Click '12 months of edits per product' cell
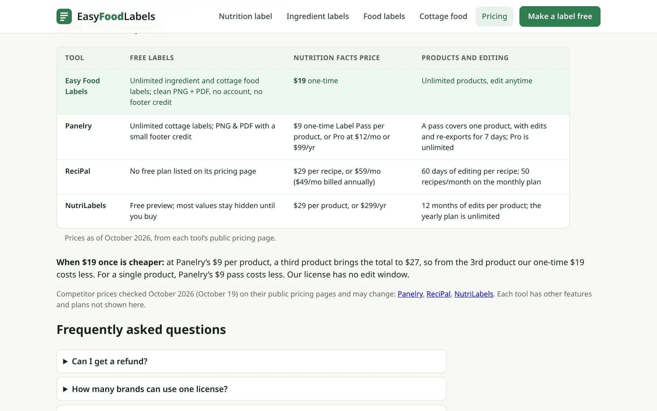Screen dimensions: 657x411 (x=481, y=211)
